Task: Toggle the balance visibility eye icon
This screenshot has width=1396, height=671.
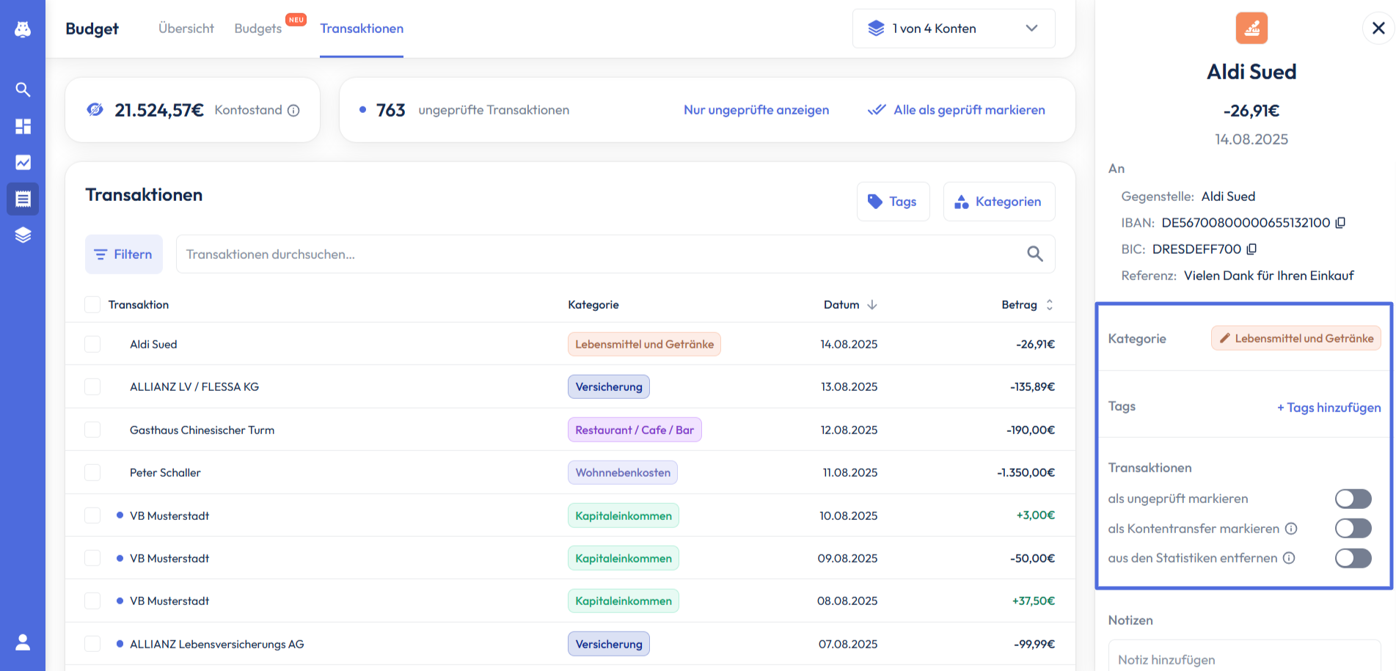Action: pos(95,110)
